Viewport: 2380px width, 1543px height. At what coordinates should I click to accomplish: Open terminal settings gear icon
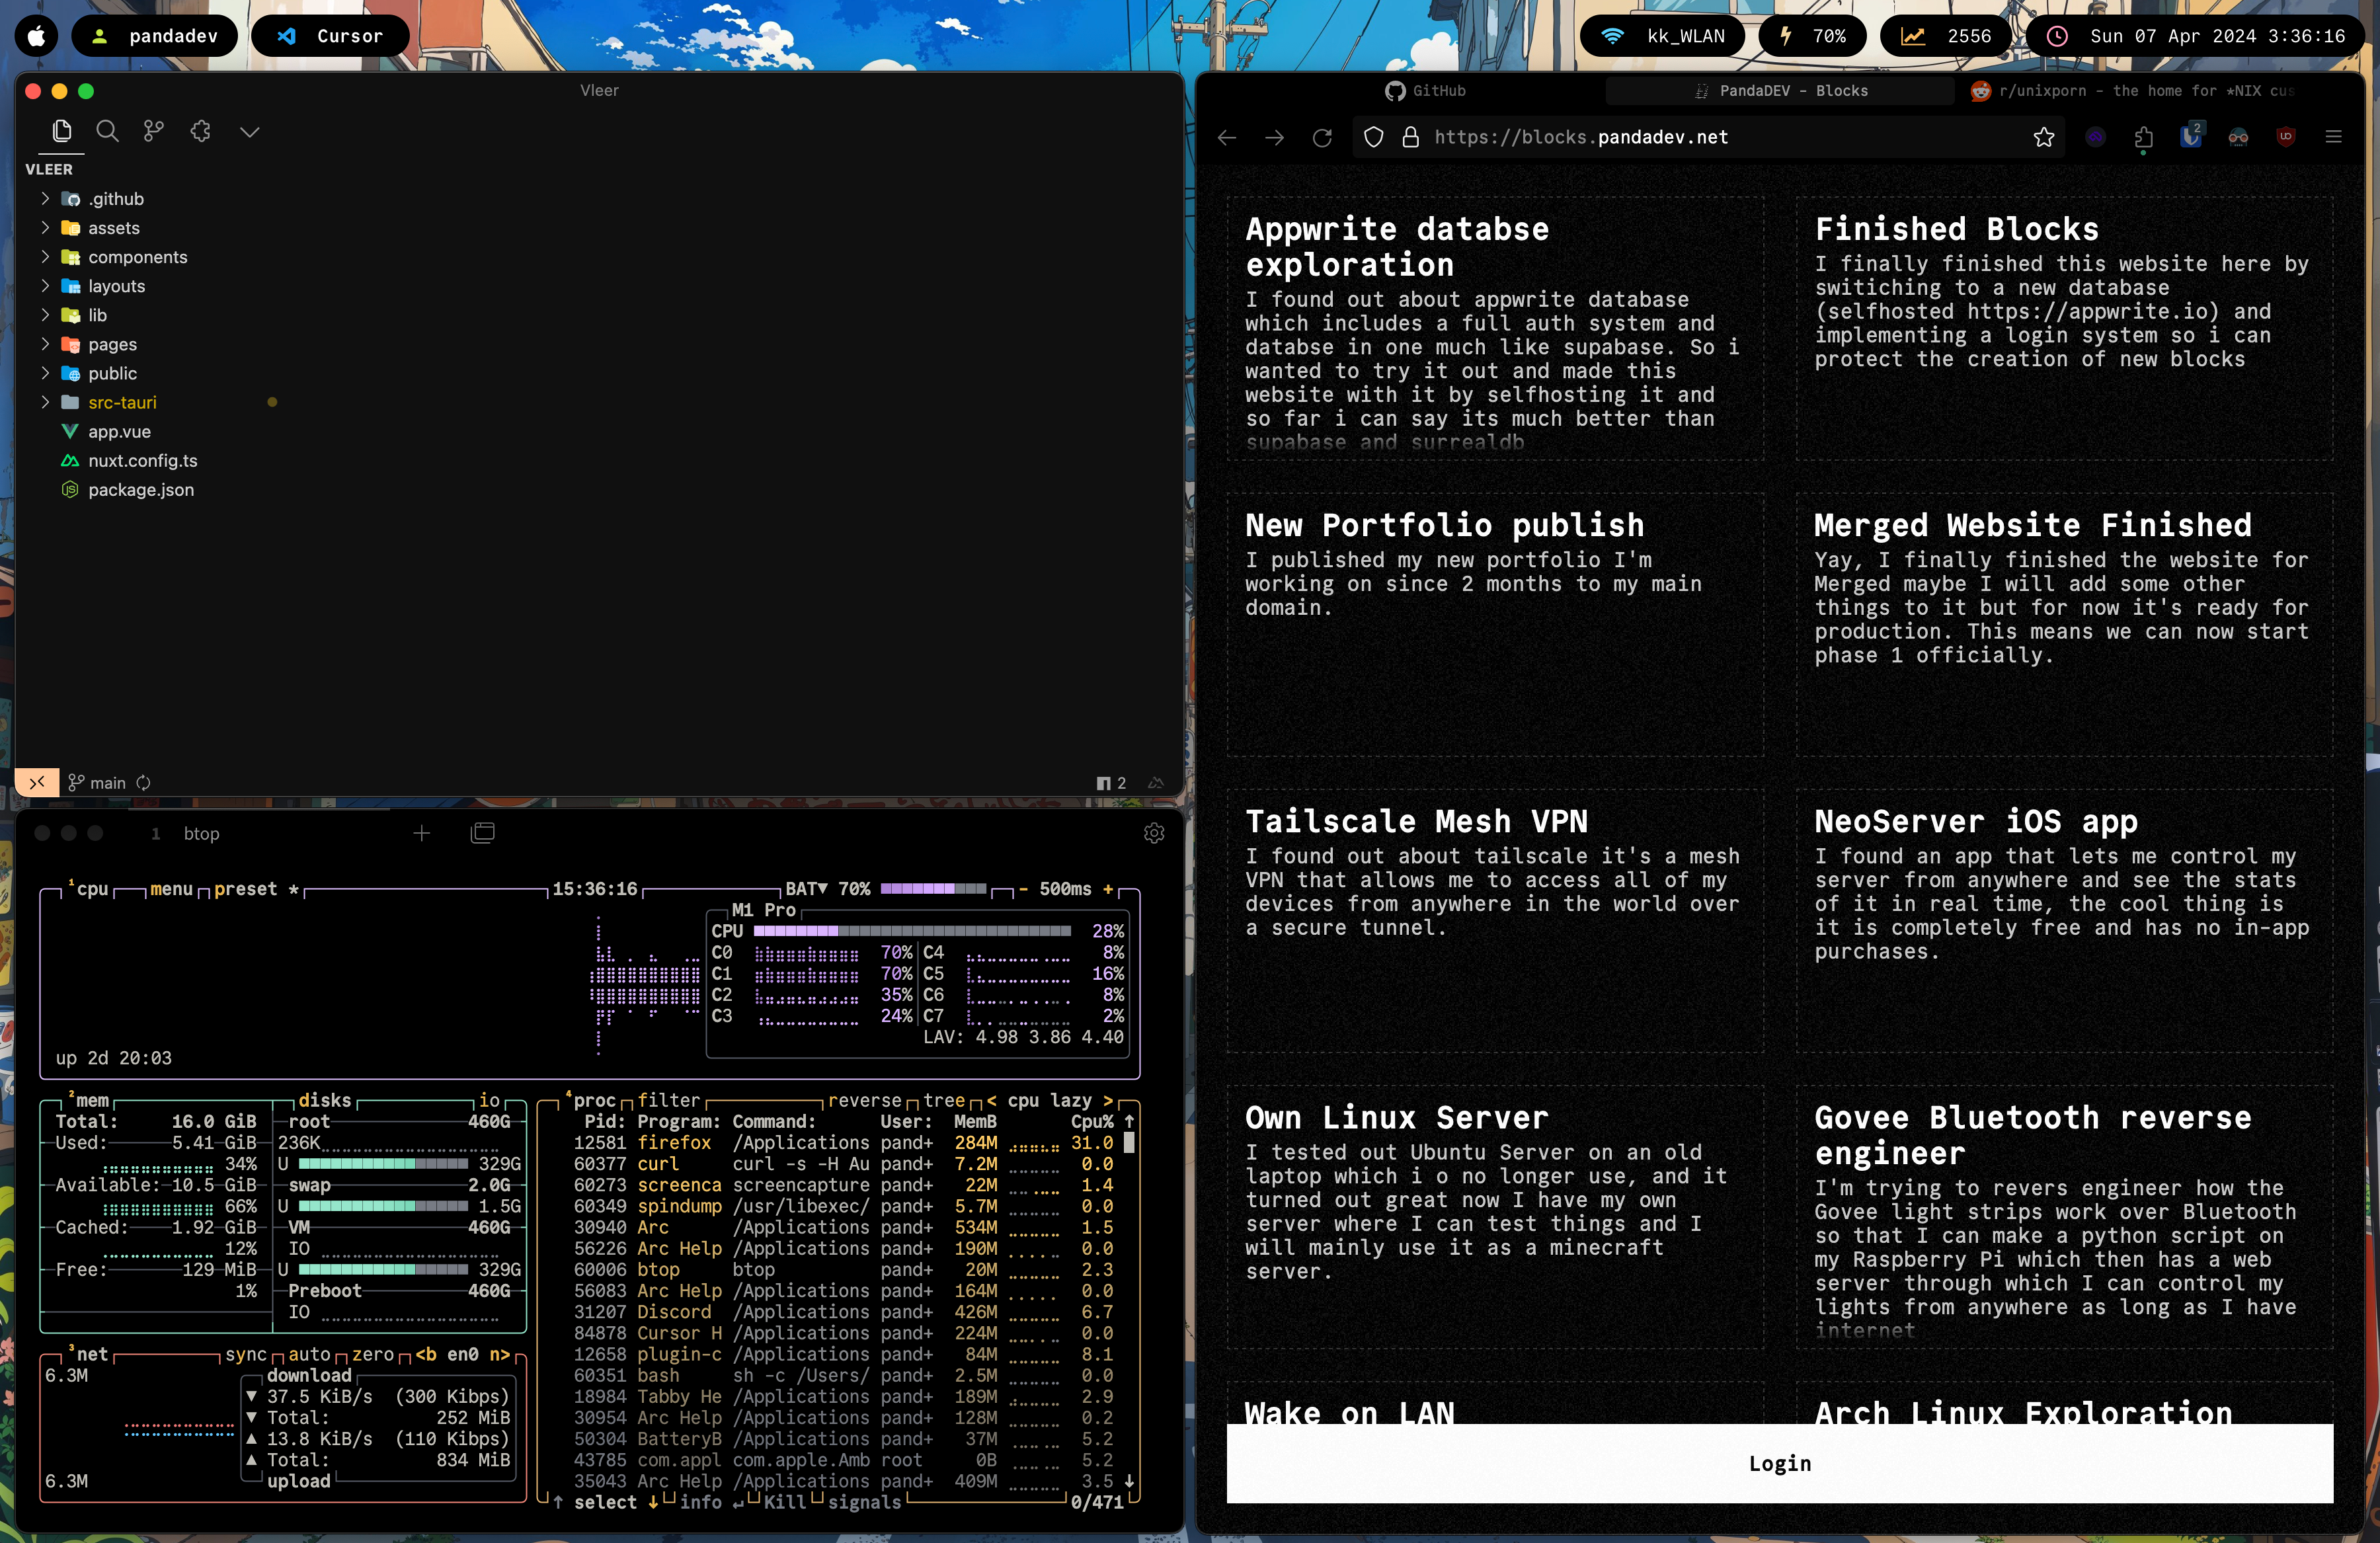pyautogui.click(x=1154, y=833)
